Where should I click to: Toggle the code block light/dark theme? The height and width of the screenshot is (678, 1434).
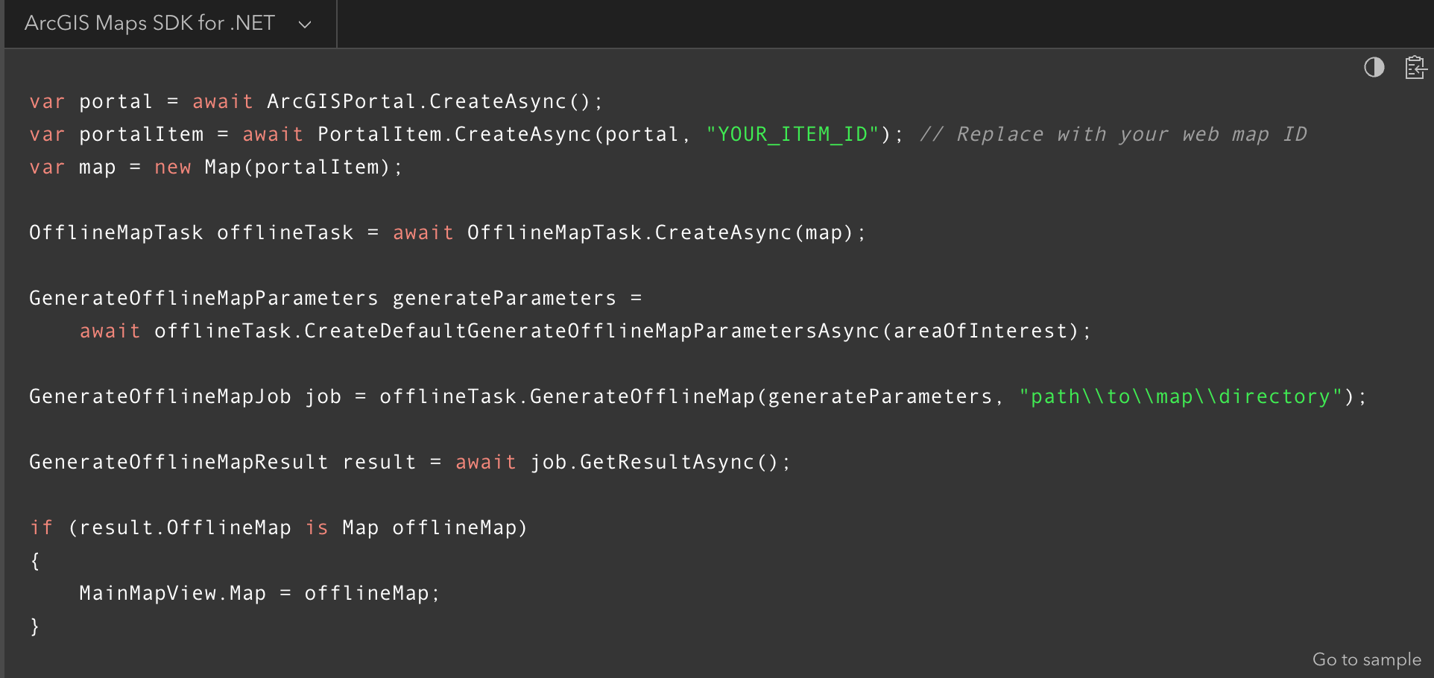tap(1374, 68)
